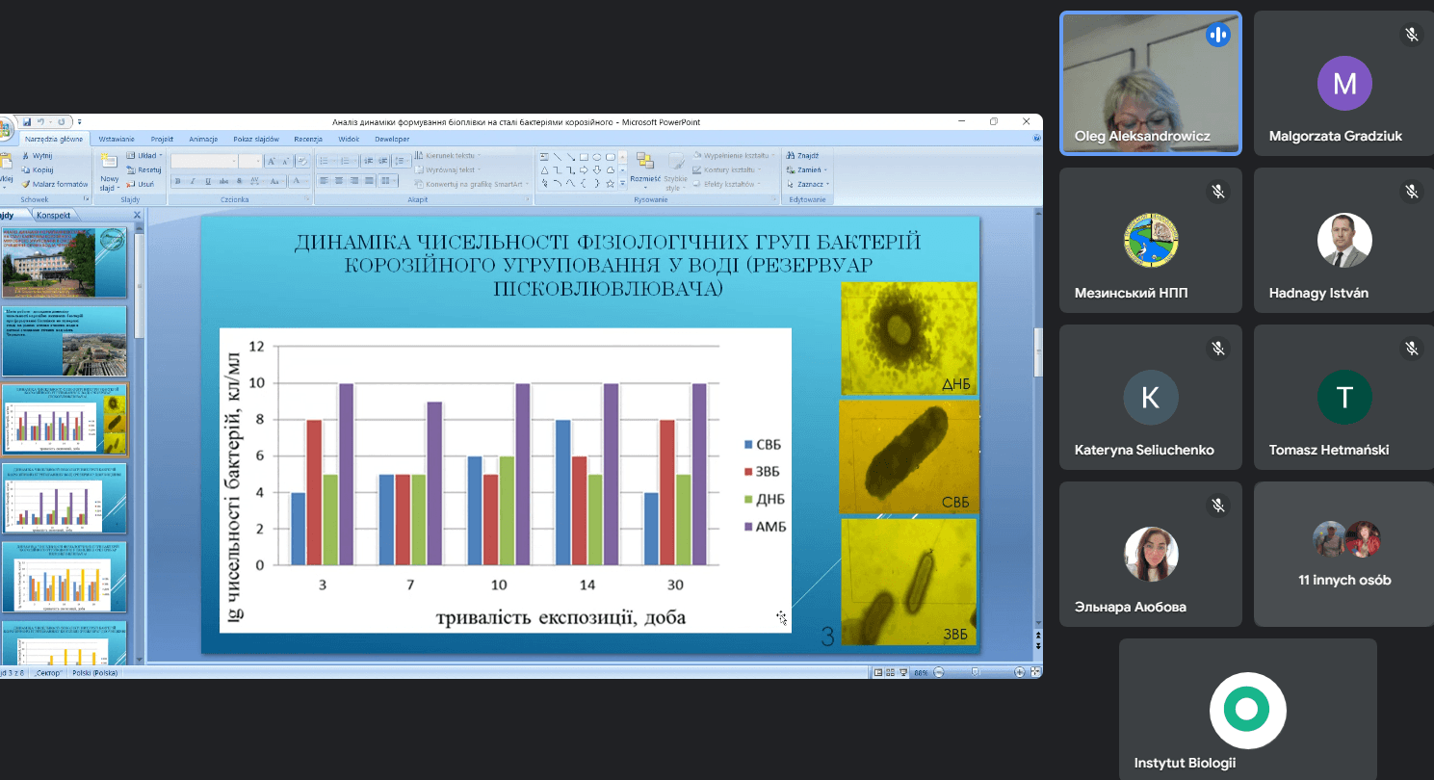Viewport: 1434px width, 780px height.
Task: Click Wytnij (cut) scissors button
Action: pyautogui.click(x=37, y=155)
